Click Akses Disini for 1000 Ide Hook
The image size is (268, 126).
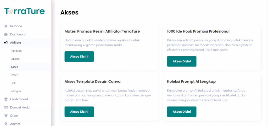[182, 61]
